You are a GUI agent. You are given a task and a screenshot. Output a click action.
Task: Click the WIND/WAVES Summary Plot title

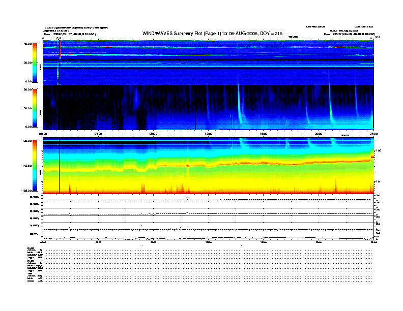coord(212,34)
